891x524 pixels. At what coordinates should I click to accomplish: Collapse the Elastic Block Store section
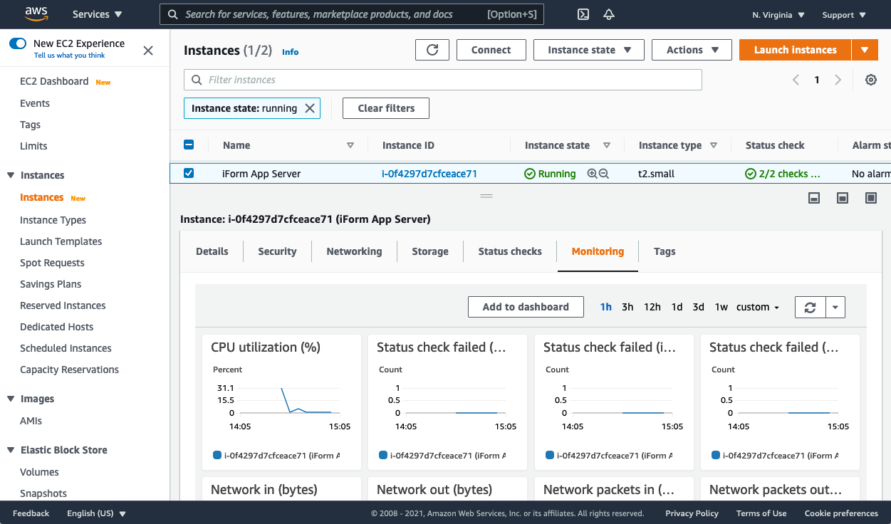[11, 450]
